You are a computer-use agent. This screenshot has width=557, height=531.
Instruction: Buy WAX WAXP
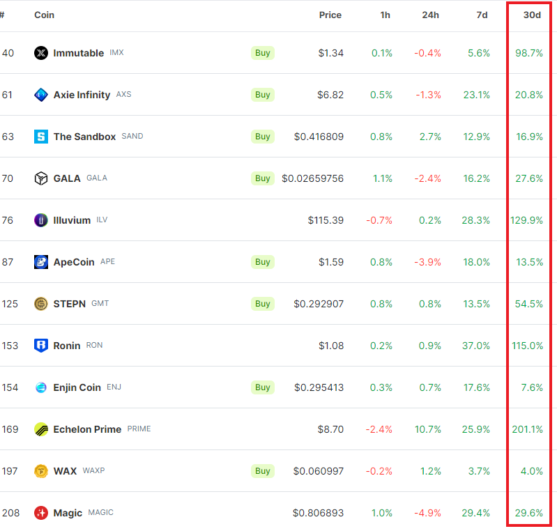pyautogui.click(x=263, y=471)
